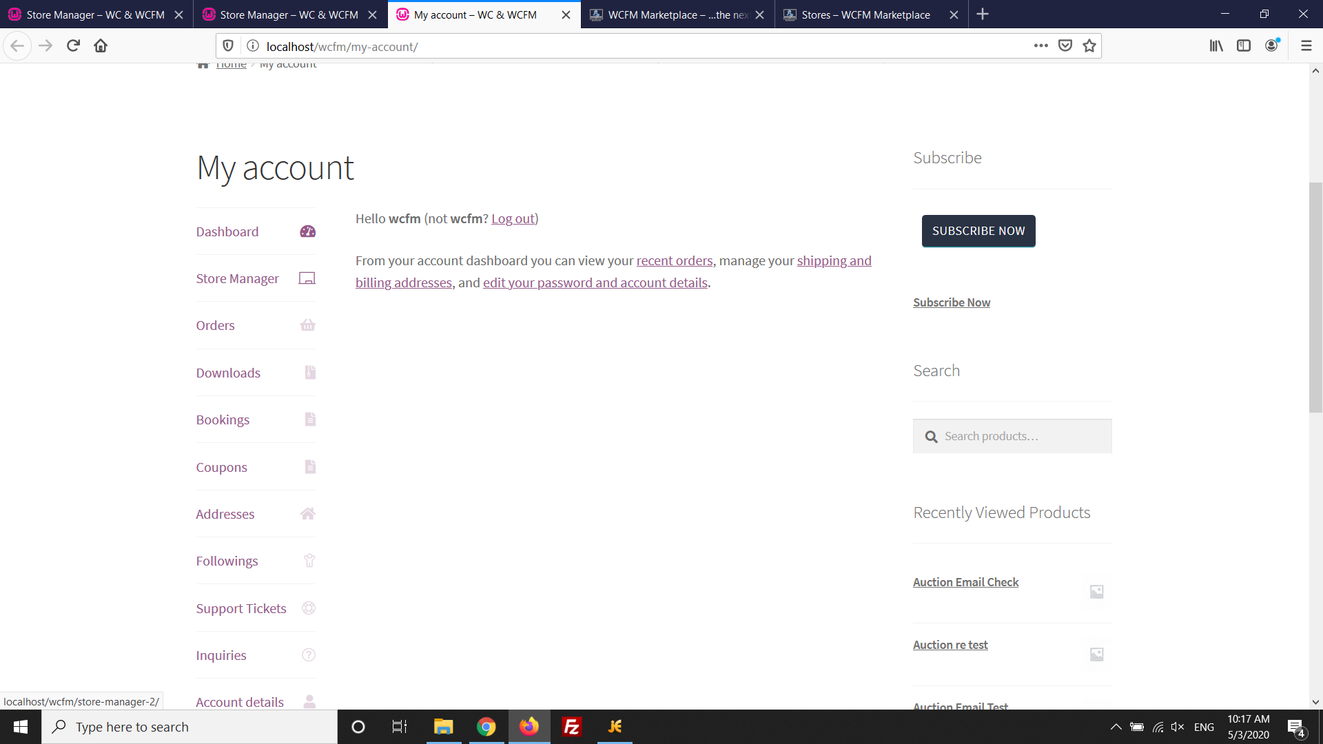Go to browser home page icon
This screenshot has height=744, width=1323.
pyautogui.click(x=101, y=46)
